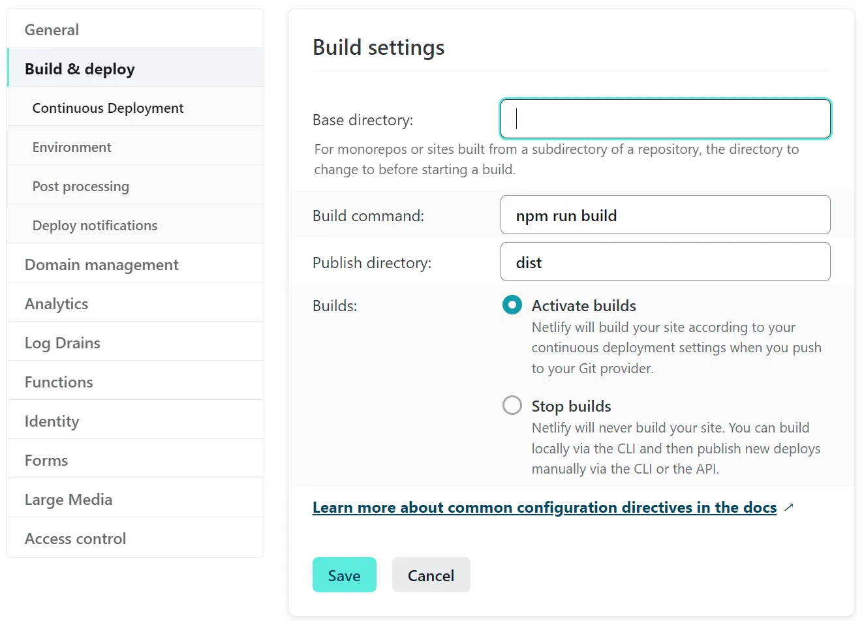Image resolution: width=864 pixels, height=621 pixels.
Task: Click the external link arrow icon
Action: tap(788, 507)
